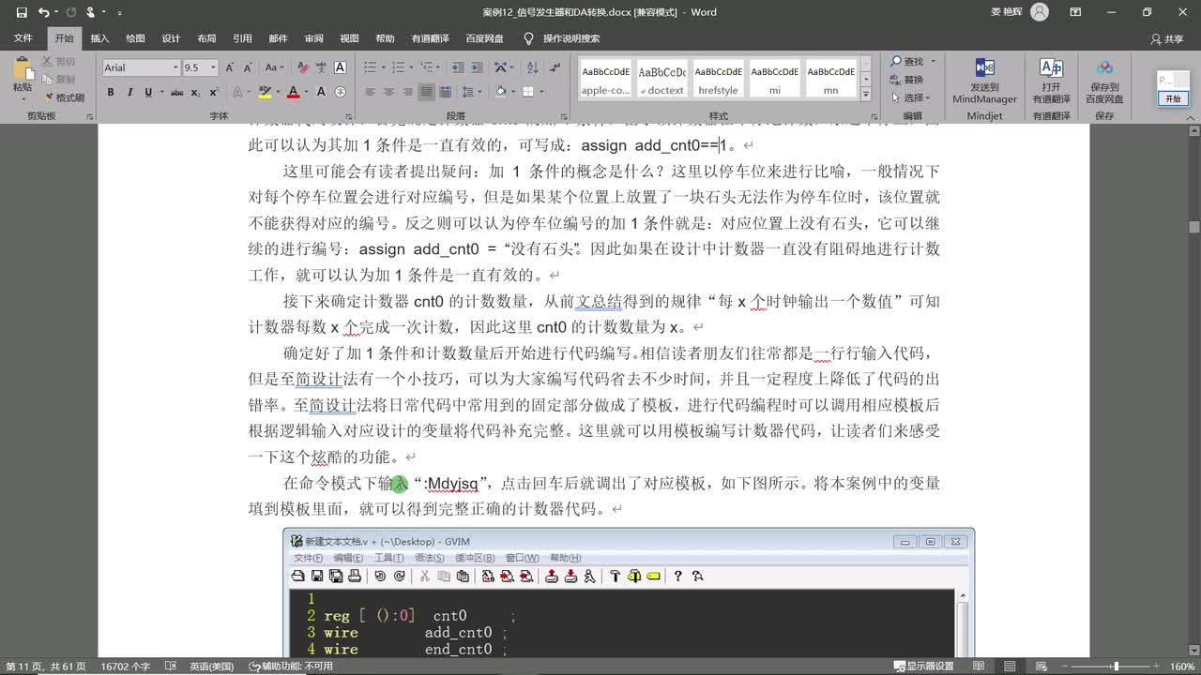The image size is (1201, 675).
Task: Switch to the 布局 (Layout) tab
Action: click(206, 38)
